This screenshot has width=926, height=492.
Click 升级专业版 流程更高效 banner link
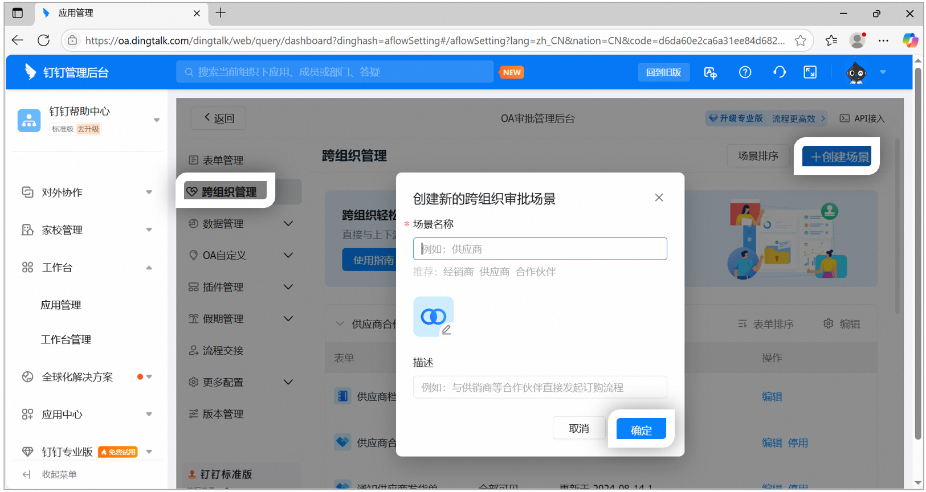[x=766, y=118]
